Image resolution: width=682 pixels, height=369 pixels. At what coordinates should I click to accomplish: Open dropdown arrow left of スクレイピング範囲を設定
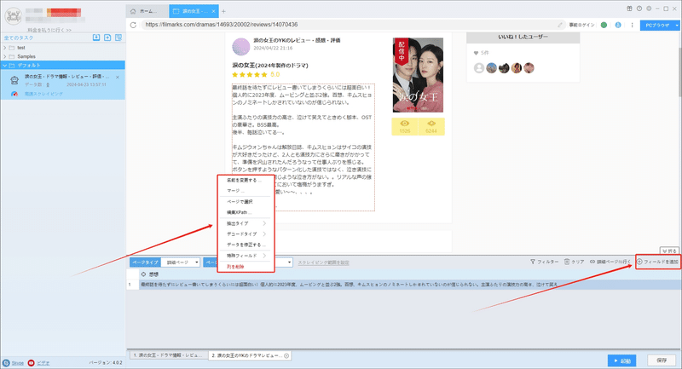click(289, 262)
